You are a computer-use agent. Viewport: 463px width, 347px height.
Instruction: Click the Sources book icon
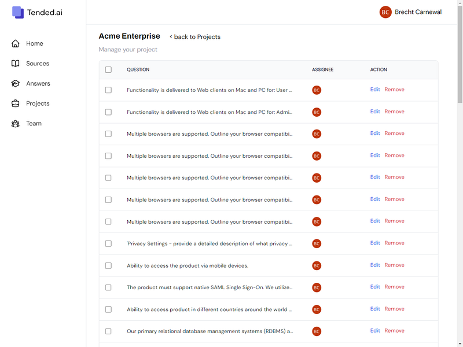pyautogui.click(x=16, y=64)
